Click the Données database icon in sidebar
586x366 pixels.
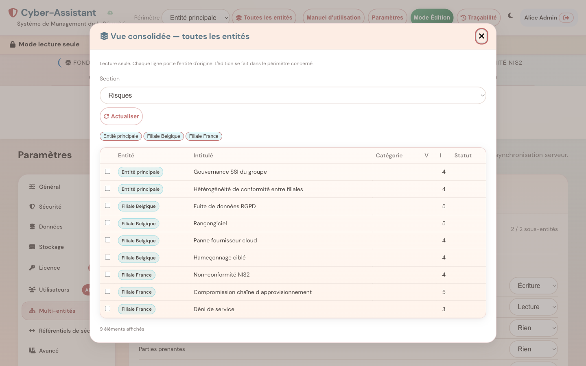(x=32, y=227)
